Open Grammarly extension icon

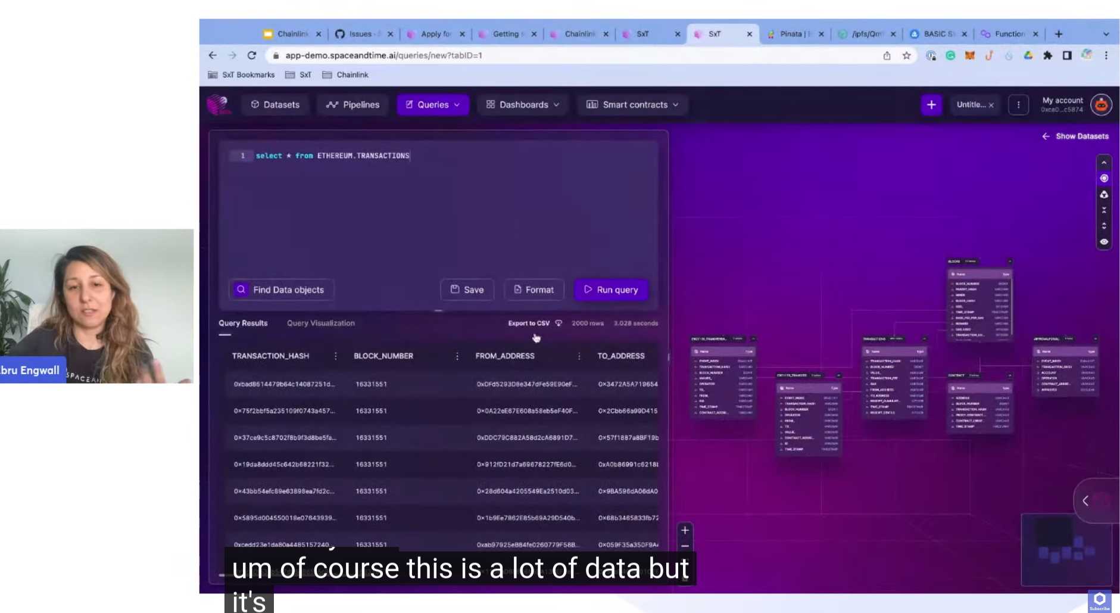pos(950,55)
